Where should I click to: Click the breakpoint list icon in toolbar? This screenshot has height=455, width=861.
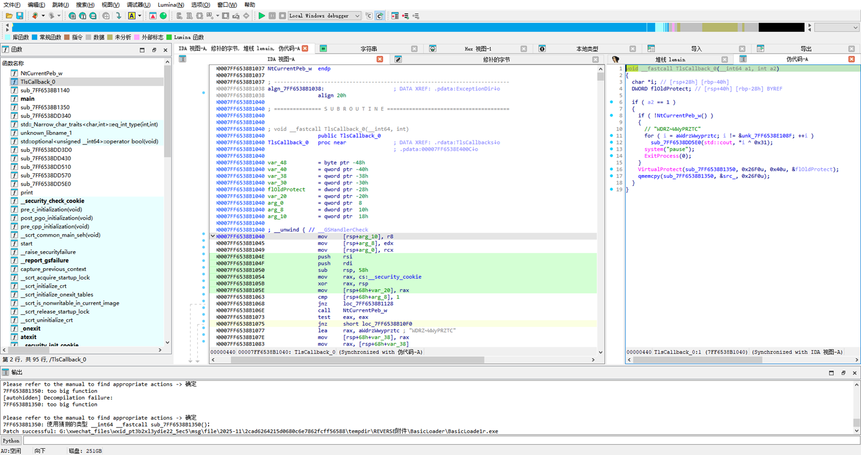click(x=395, y=16)
